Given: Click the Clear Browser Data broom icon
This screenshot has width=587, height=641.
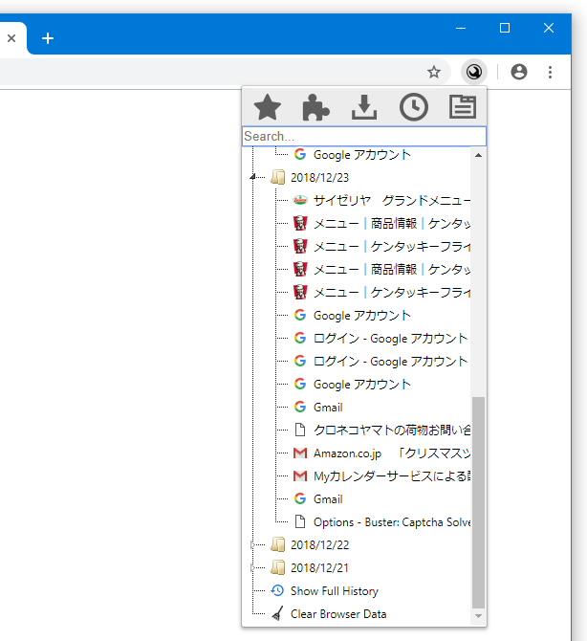Looking at the screenshot, I should [277, 614].
